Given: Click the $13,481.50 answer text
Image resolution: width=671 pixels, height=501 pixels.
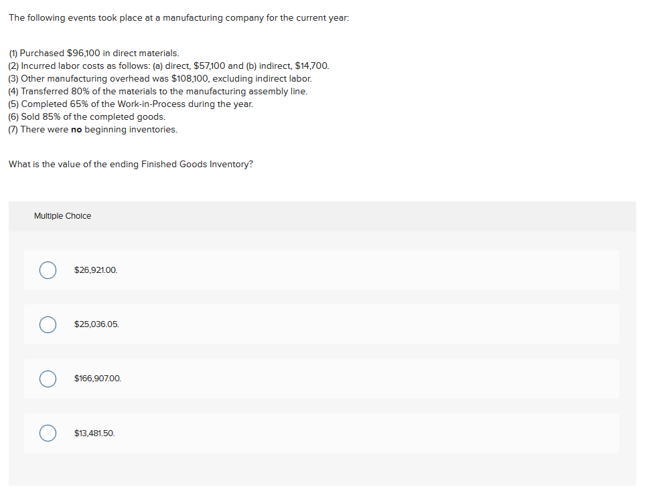Looking at the screenshot, I should (94, 433).
